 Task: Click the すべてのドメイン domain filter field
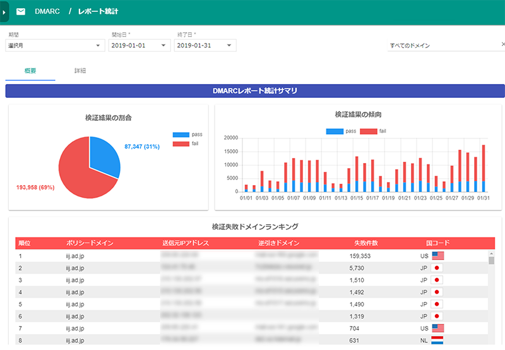coord(442,45)
